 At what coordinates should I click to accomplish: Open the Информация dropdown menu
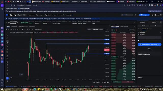point(40,15)
